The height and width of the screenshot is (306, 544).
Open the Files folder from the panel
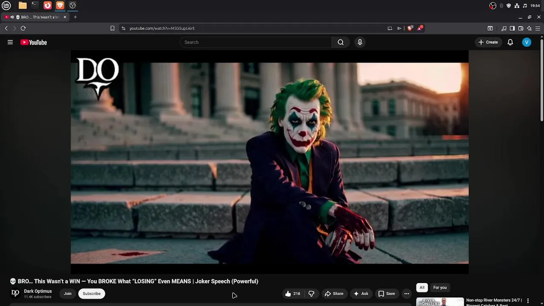coord(23,6)
